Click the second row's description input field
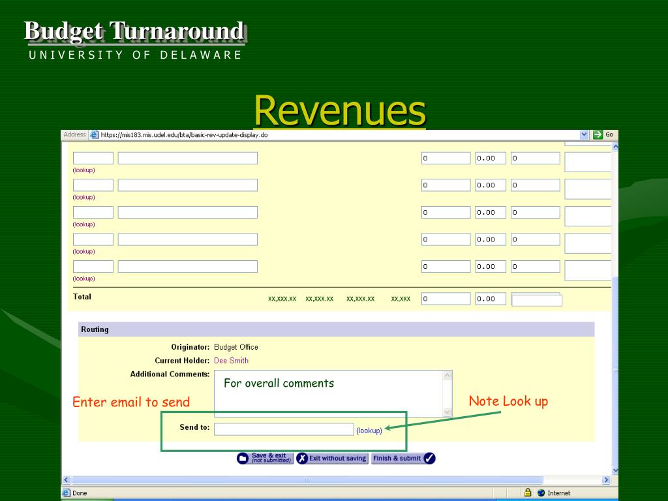Viewport: 668px width, 501px height. click(x=188, y=185)
